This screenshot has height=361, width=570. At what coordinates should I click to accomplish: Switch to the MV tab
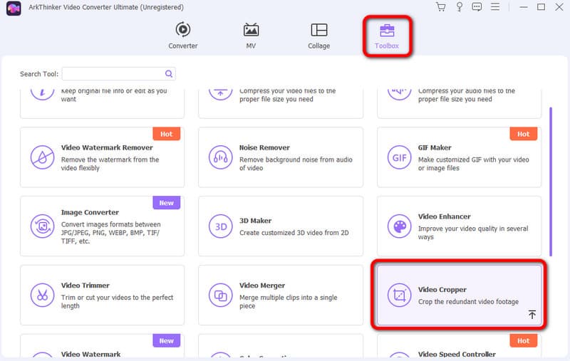251,36
